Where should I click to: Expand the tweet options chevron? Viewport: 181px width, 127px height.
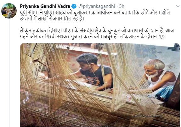pos(178,6)
